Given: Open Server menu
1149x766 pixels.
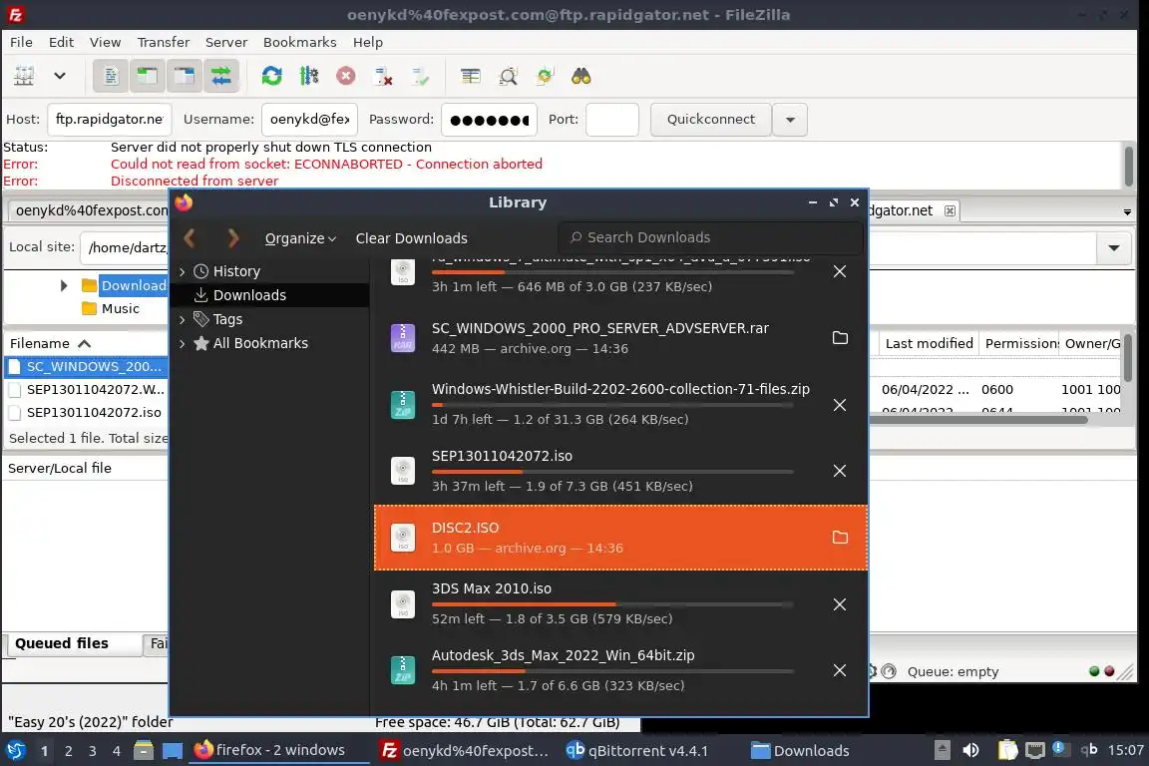Looking at the screenshot, I should coord(225,42).
